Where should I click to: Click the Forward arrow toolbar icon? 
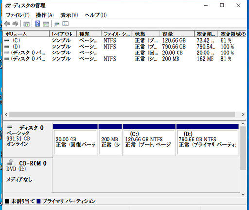tap(16, 24)
